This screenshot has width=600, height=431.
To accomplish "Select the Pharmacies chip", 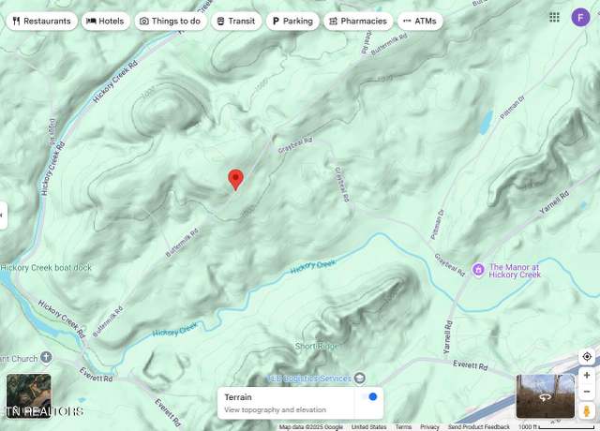I will click(358, 21).
